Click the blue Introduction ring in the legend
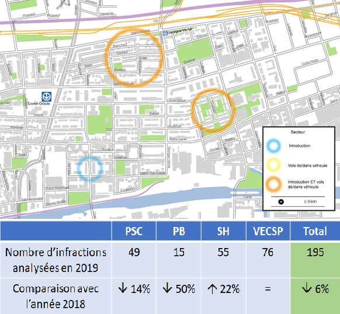This screenshot has width=340, height=314. 274,146
